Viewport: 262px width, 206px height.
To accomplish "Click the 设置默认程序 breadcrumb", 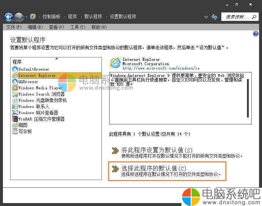I will point(123,16).
